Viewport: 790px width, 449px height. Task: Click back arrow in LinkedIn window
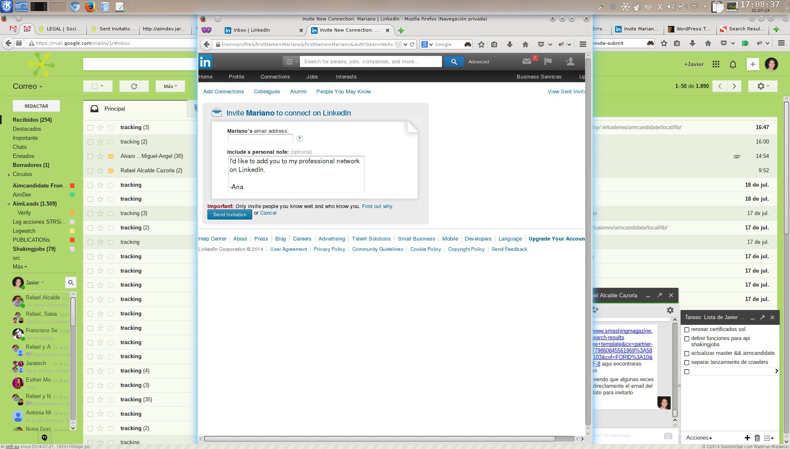tap(207, 44)
